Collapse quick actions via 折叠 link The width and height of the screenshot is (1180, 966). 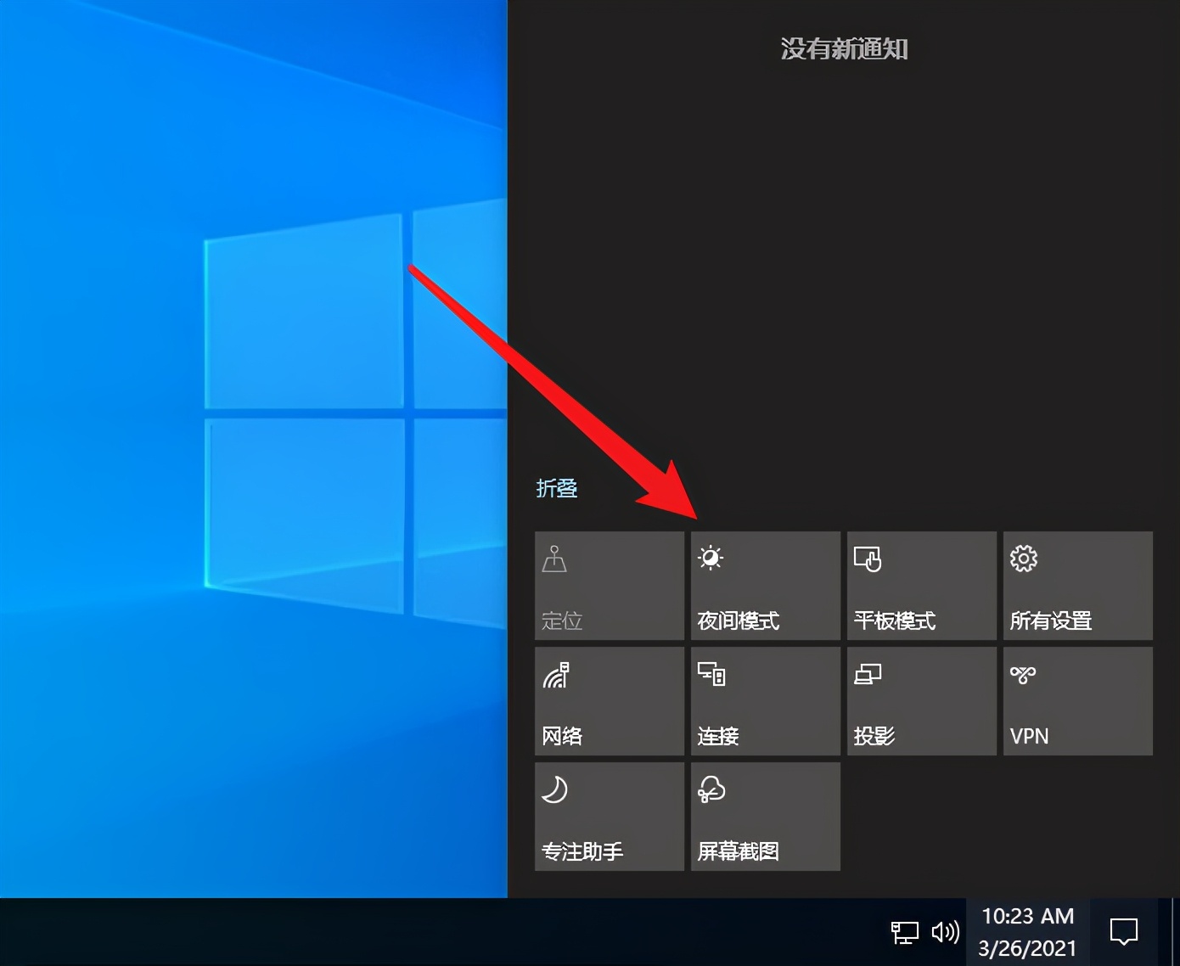click(x=557, y=488)
